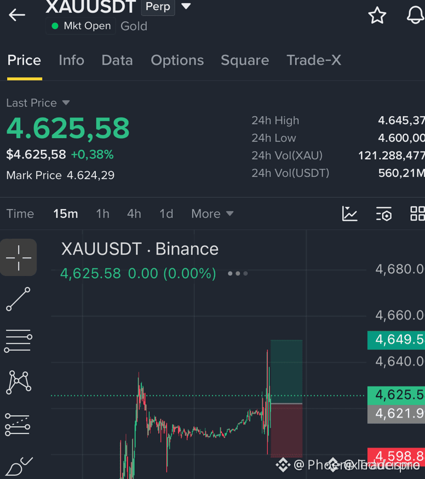
Task: Expand the chart legend three-dots menu
Action: pos(238,273)
